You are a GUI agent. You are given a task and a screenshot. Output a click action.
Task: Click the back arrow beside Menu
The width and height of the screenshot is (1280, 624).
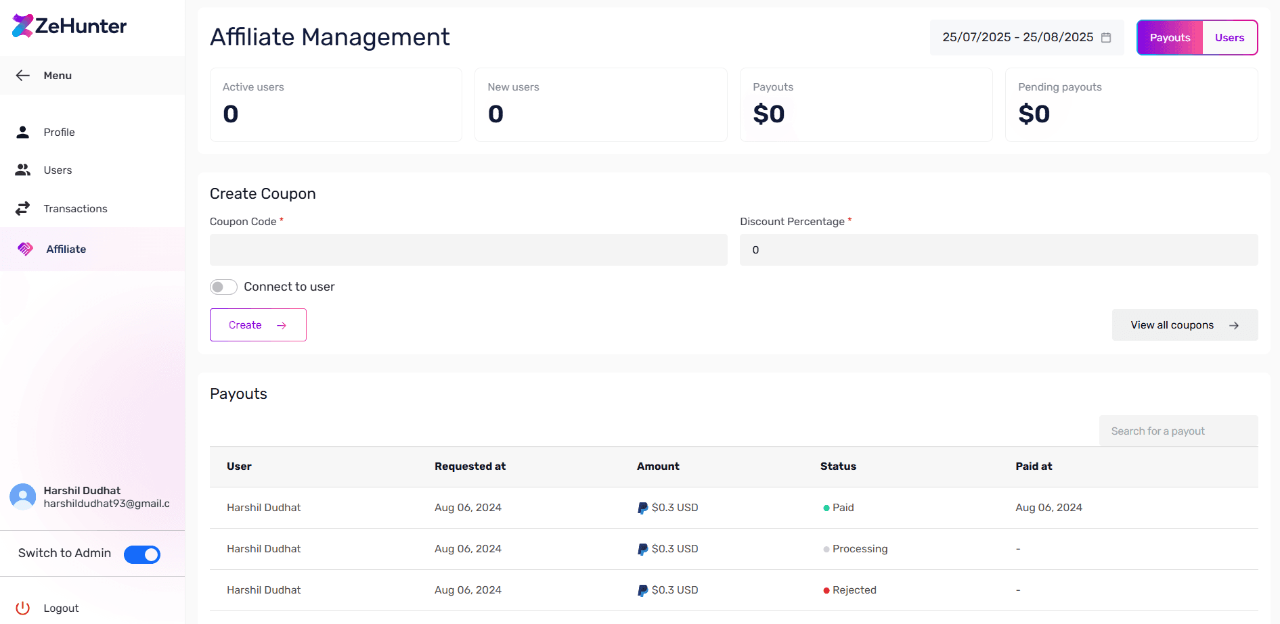pos(23,76)
